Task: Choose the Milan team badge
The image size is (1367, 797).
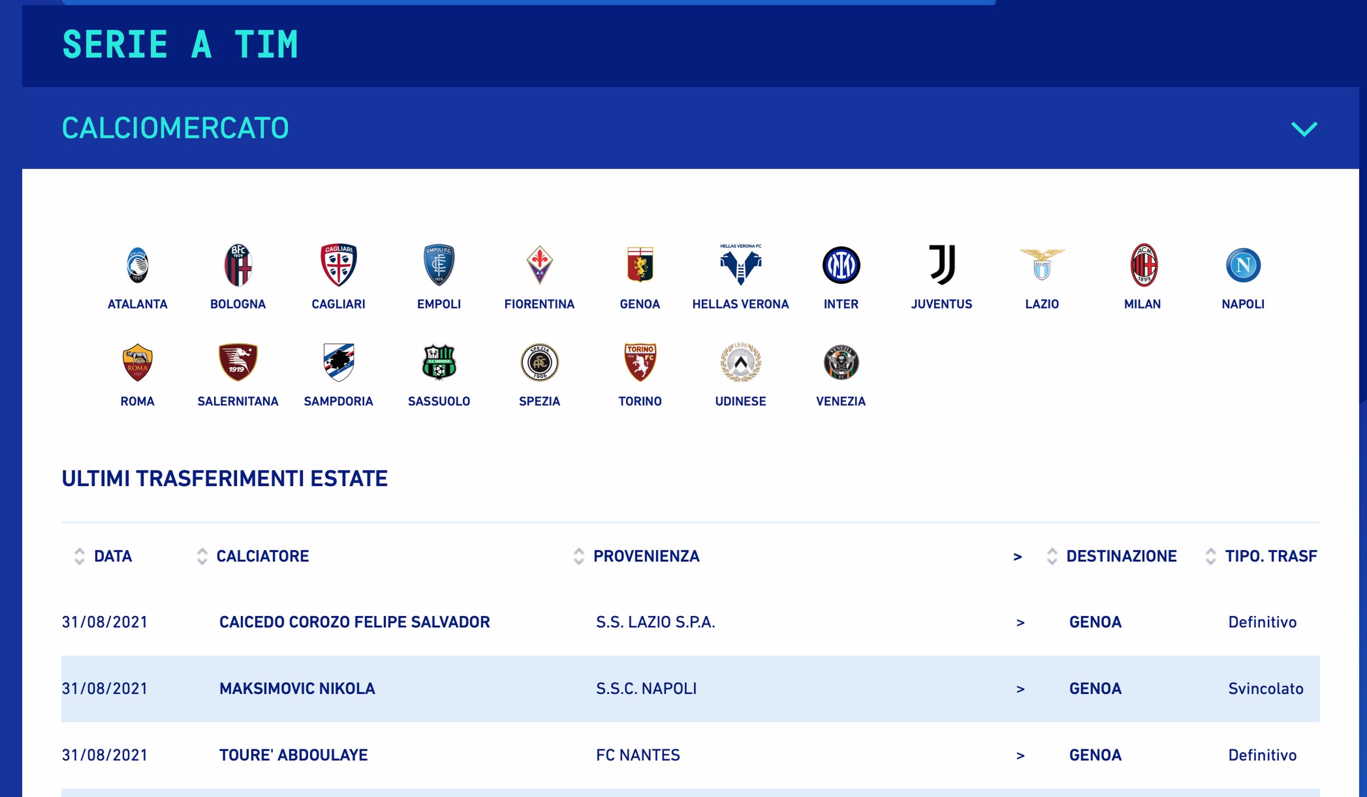Action: click(x=1143, y=265)
